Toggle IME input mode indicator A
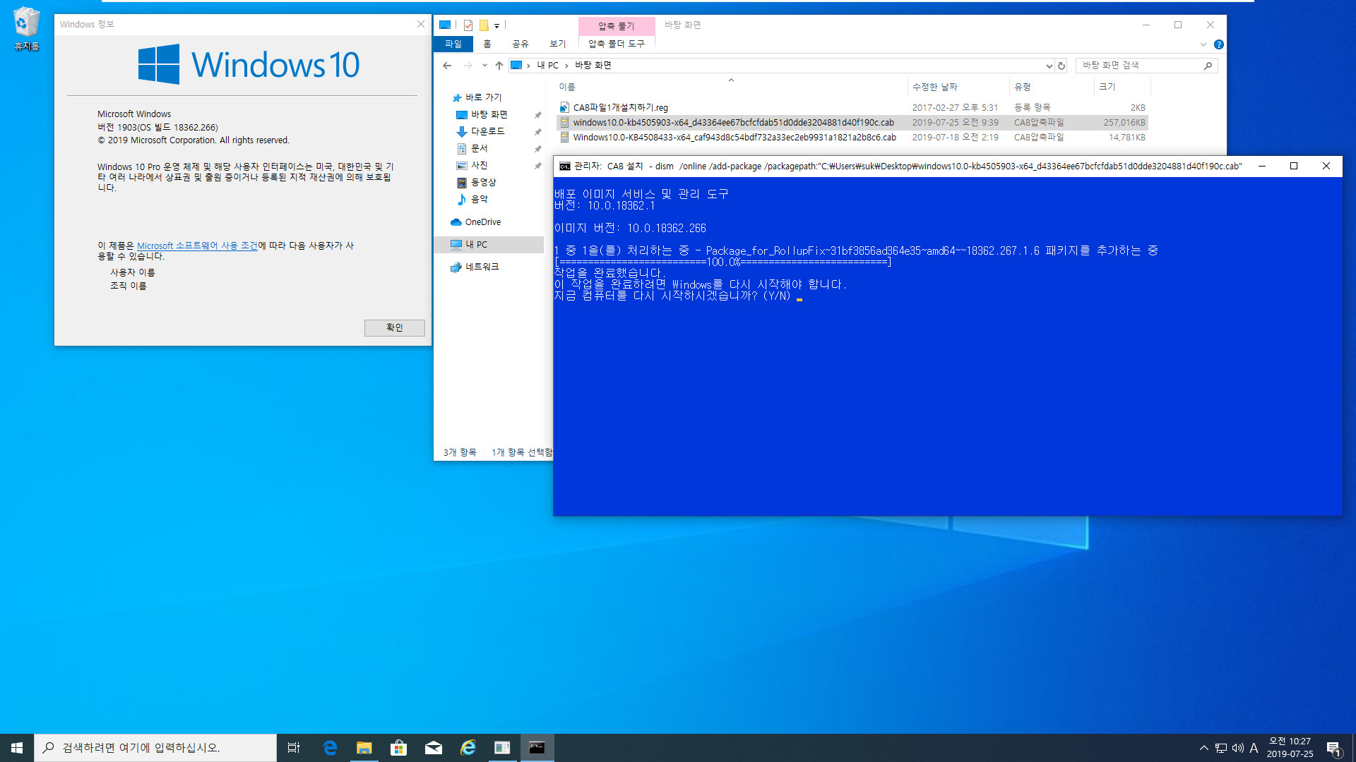This screenshot has height=762, width=1356. [x=1254, y=748]
